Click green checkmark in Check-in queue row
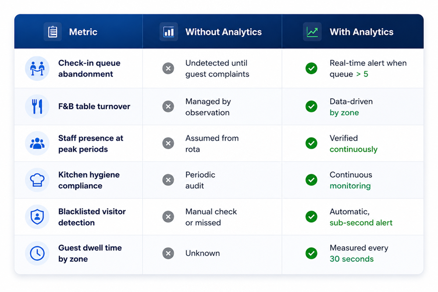The width and height of the screenshot is (438, 292). 311,68
